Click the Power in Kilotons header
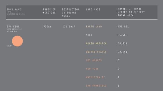This screenshot has width=163, height=91. pos(49,11)
